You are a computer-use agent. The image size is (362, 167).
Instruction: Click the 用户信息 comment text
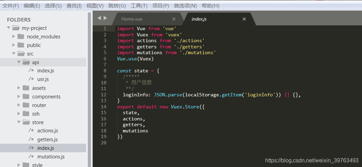(141, 83)
